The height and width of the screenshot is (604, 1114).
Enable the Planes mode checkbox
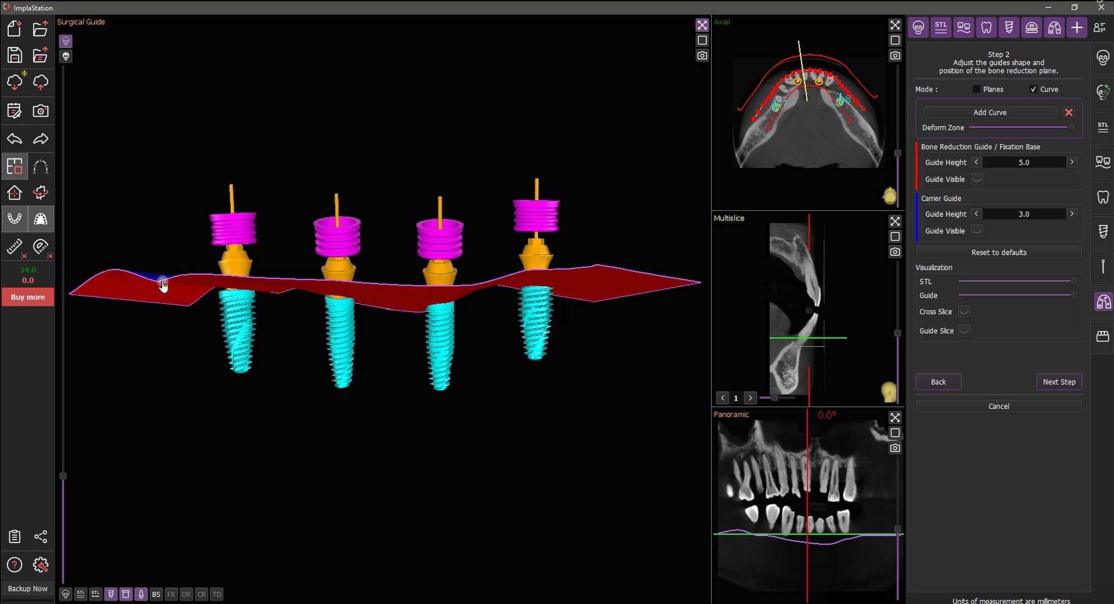click(x=976, y=89)
